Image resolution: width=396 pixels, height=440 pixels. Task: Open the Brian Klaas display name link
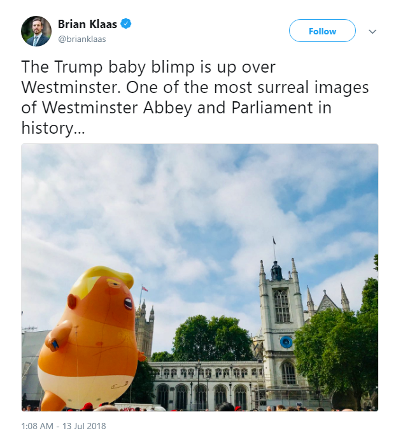[x=87, y=24]
